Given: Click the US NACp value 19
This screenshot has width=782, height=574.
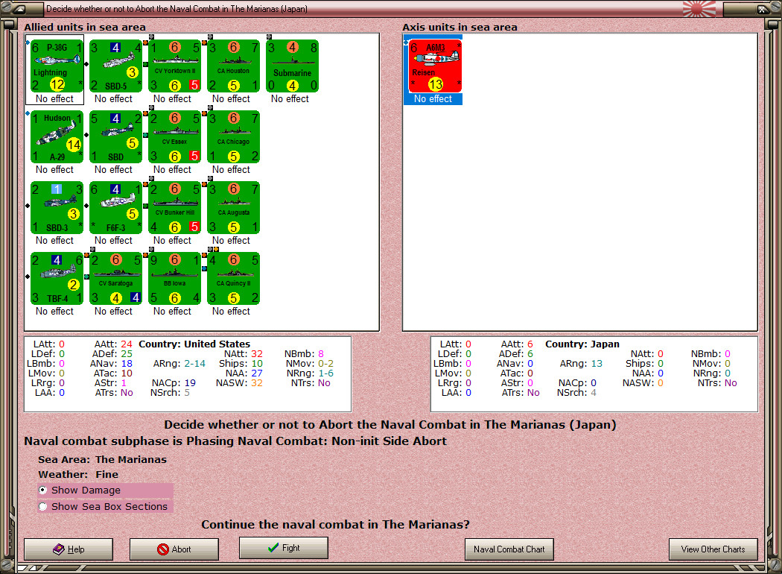Looking at the screenshot, I should [190, 383].
